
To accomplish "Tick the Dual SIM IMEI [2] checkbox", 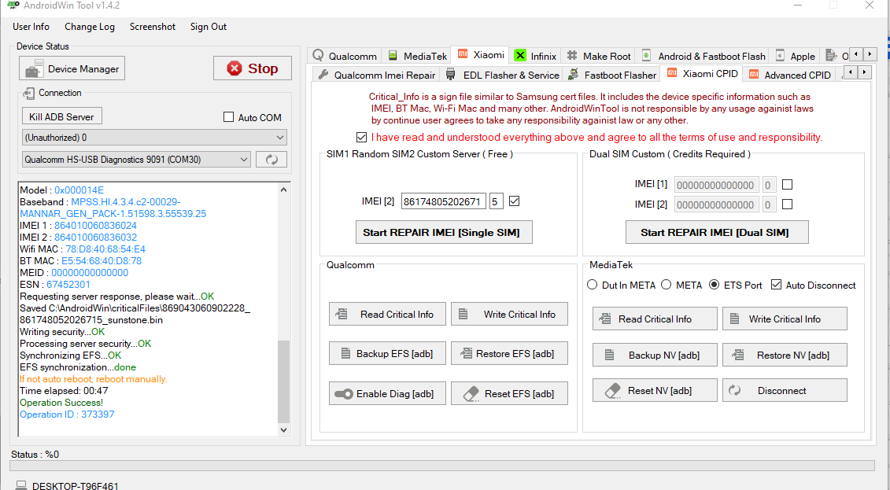I will [x=787, y=204].
